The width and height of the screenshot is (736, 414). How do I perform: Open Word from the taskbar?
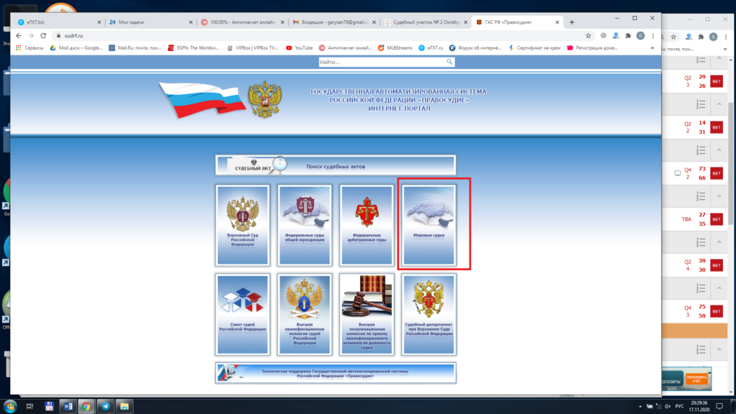[x=68, y=406]
